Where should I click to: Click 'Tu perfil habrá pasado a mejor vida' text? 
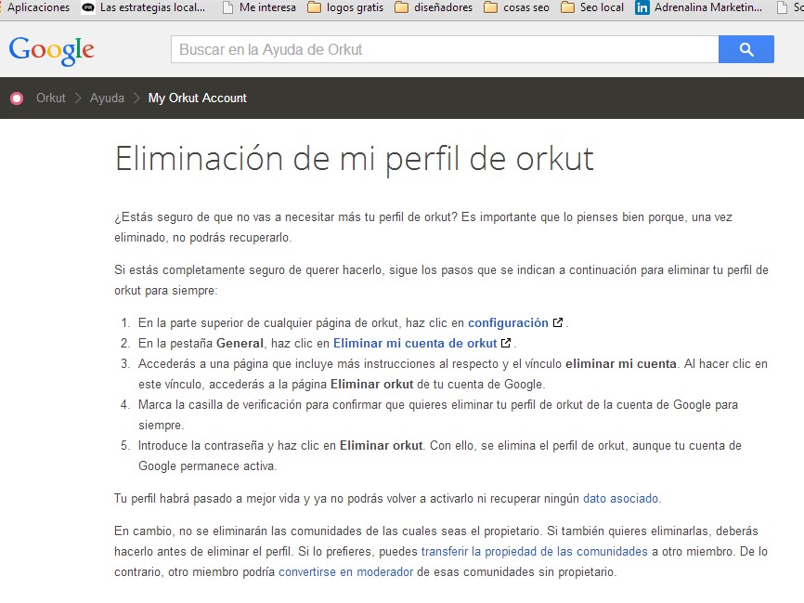387,498
